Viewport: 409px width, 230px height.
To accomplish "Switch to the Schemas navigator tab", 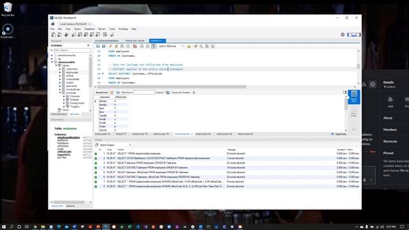I will pos(75,114).
